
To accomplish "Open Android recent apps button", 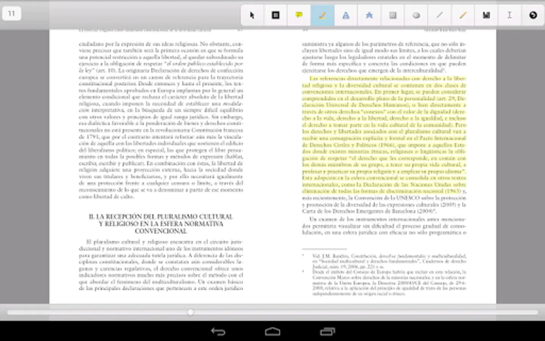I will pyautogui.click(x=327, y=332).
